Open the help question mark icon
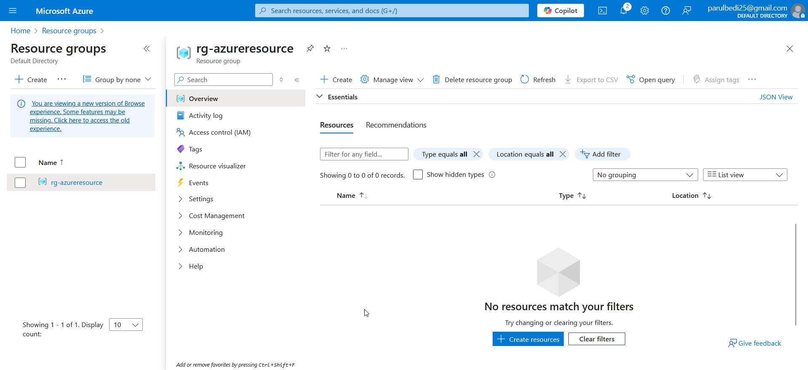Viewport: 808px width, 370px height. tap(666, 11)
